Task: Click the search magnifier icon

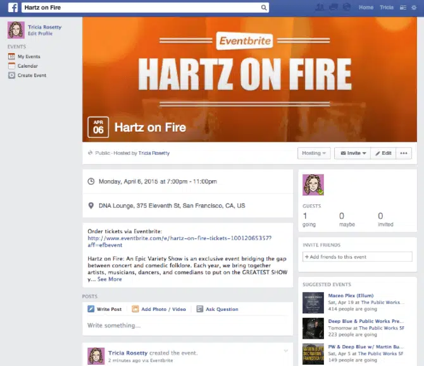Action: (264, 8)
